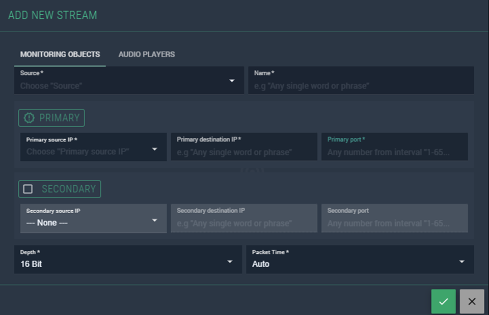This screenshot has width=489, height=315.
Task: Click the Primary port input field
Action: point(394,152)
